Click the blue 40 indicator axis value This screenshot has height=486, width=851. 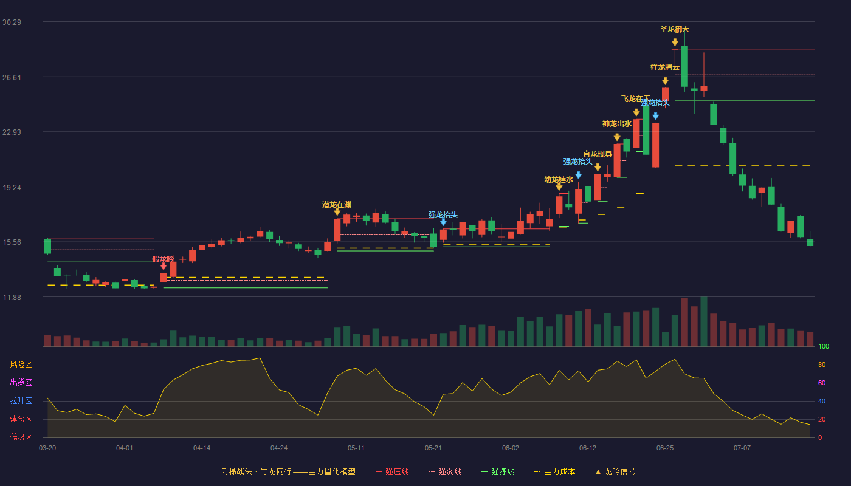click(821, 401)
